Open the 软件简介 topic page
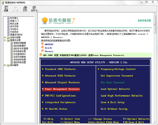 coord(14,18)
